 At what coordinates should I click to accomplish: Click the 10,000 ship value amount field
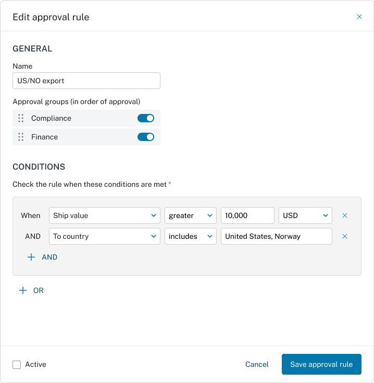(x=247, y=215)
